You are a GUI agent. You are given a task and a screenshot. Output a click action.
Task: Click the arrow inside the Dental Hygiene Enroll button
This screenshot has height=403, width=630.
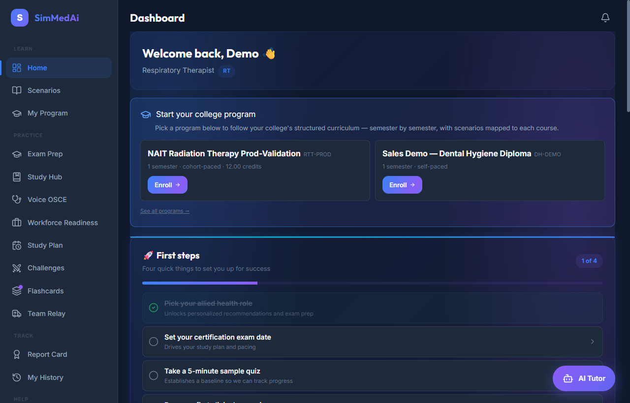click(412, 185)
